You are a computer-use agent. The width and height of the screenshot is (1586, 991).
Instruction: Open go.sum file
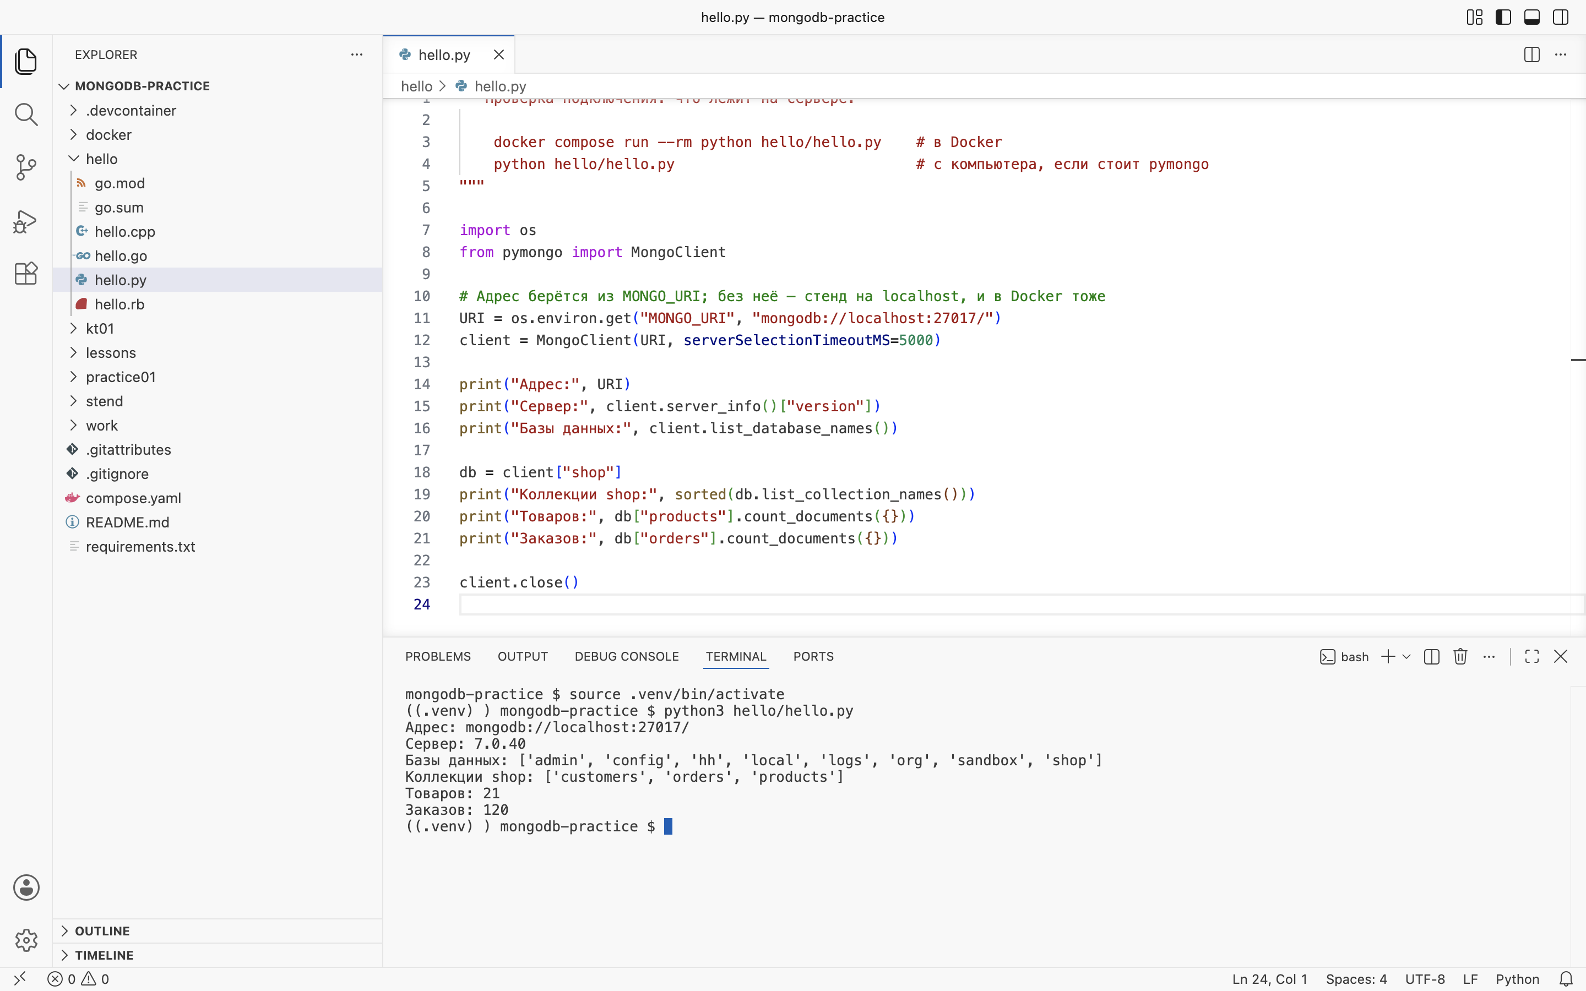coord(217,207)
